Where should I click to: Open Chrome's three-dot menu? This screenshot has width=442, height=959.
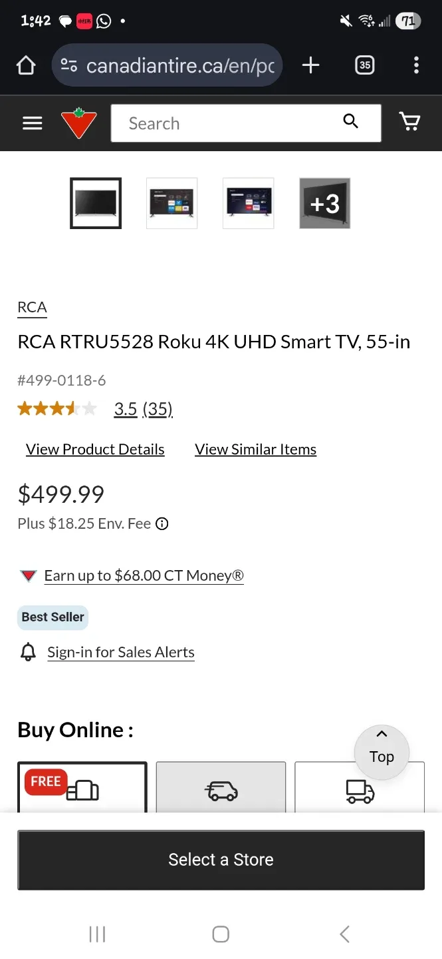coord(416,65)
